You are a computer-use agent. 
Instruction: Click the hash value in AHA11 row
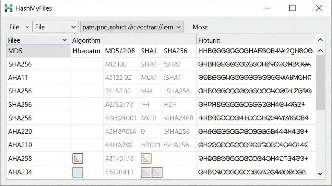[x=255, y=77]
